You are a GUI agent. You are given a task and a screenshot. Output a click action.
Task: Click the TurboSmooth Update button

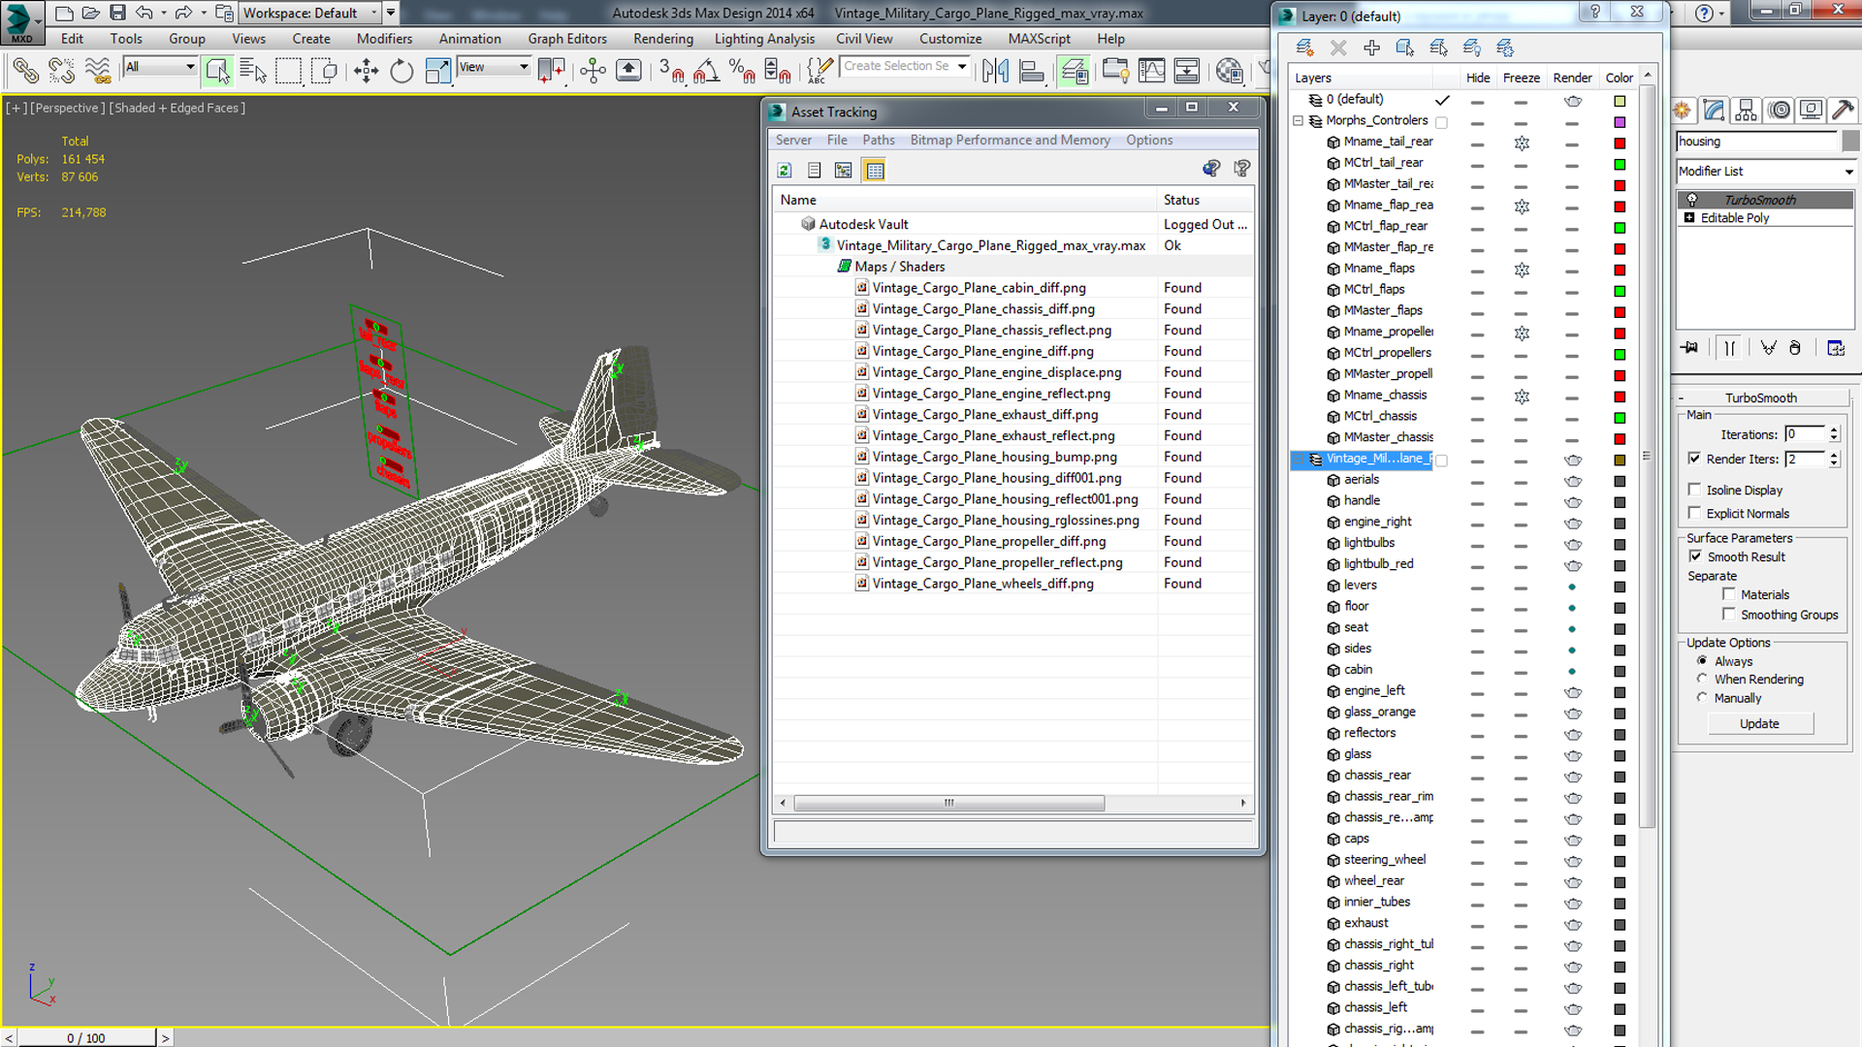[x=1759, y=724]
